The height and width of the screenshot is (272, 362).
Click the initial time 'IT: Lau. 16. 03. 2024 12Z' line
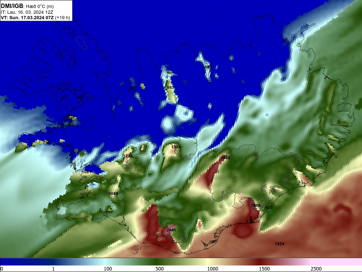[27, 12]
